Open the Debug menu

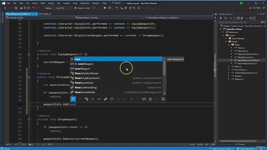point(51,3)
